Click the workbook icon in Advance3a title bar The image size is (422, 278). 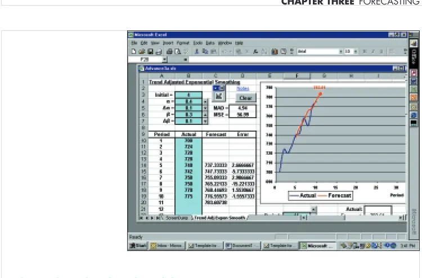point(142,68)
